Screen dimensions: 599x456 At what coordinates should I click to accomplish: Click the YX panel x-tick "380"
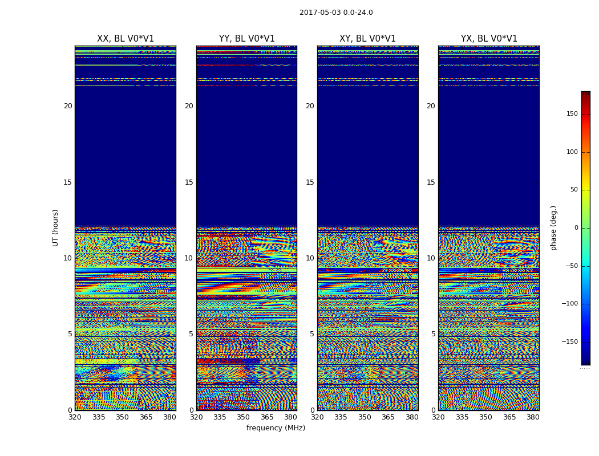click(x=533, y=417)
